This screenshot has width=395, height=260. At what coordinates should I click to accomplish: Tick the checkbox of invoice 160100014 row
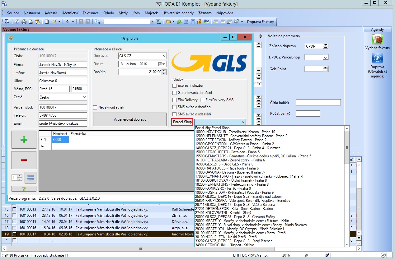(x=14, y=215)
